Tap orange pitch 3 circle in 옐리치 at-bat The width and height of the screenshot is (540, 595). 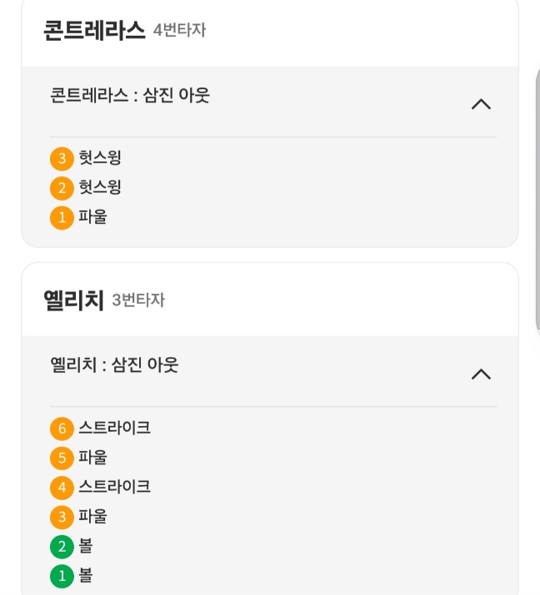click(x=62, y=517)
